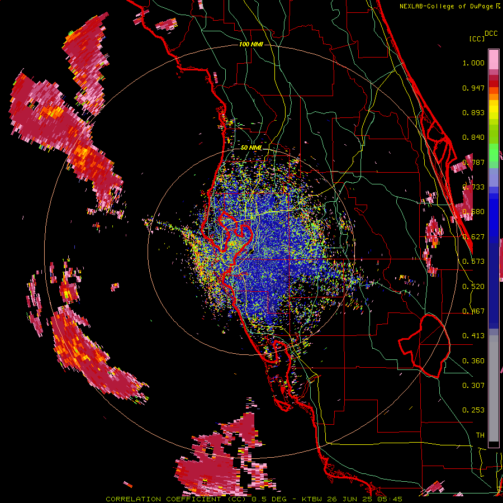Select the 0.520 scale value
This screenshot has width=503, height=503.
point(473,287)
